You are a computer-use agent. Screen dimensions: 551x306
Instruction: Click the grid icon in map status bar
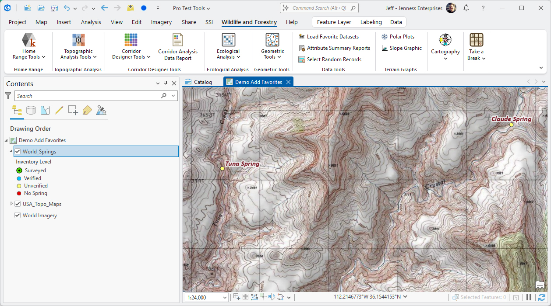(x=246, y=297)
